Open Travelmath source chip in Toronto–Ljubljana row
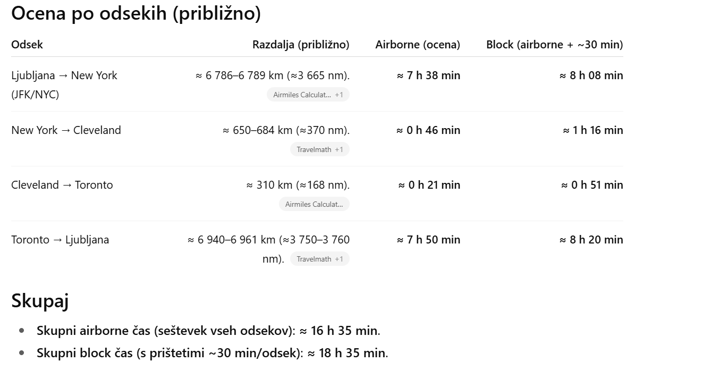The image size is (703, 370). pyautogui.click(x=314, y=259)
